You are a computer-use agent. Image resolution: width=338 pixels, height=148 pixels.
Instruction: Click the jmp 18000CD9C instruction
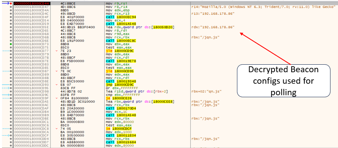120,85
